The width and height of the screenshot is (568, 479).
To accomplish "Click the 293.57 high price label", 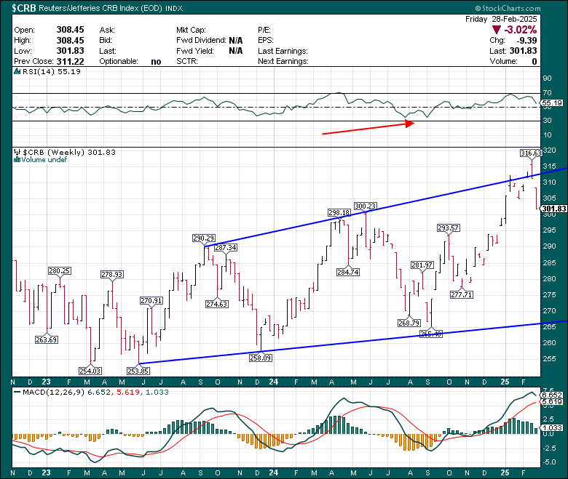I will [448, 228].
